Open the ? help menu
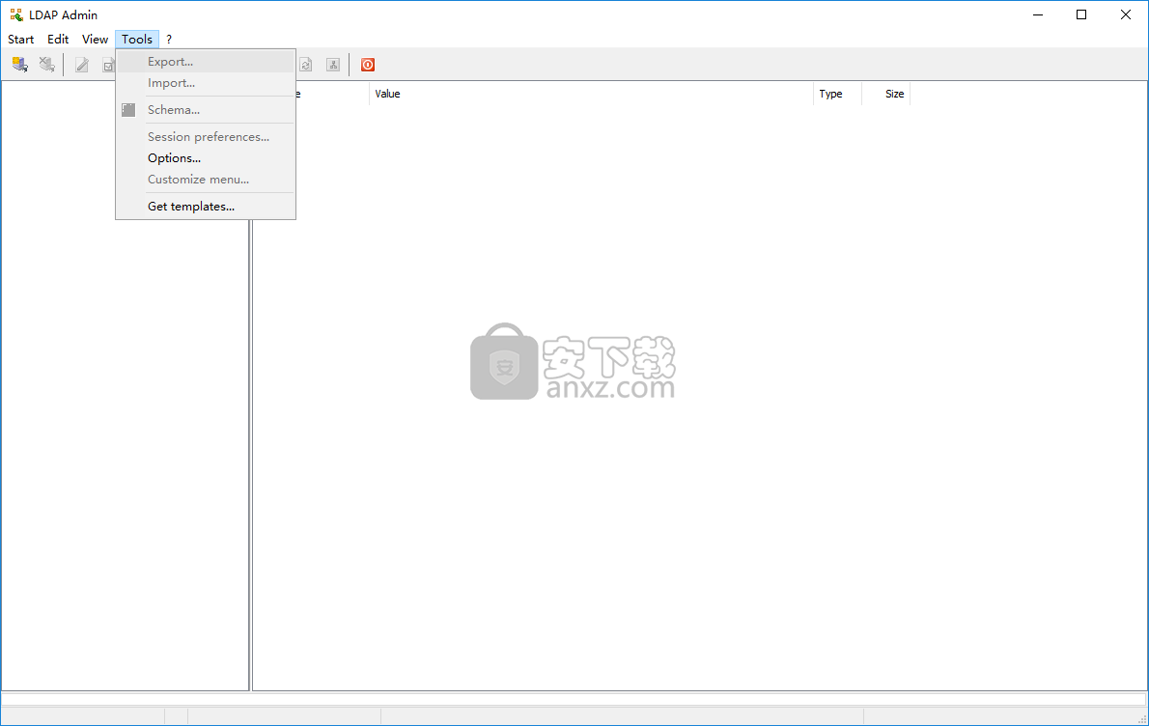This screenshot has width=1149, height=726. (x=169, y=40)
